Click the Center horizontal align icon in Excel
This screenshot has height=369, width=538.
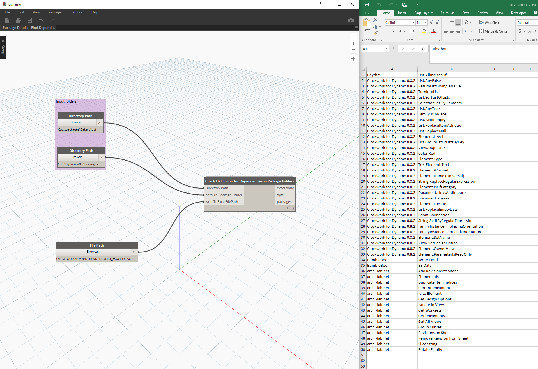pos(452,31)
